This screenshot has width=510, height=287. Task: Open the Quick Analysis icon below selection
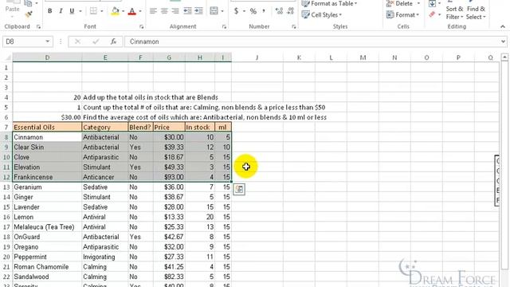(x=239, y=189)
